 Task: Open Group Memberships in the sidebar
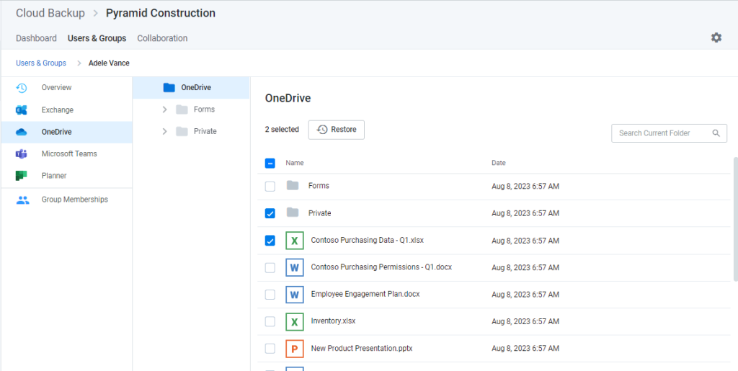(66, 200)
